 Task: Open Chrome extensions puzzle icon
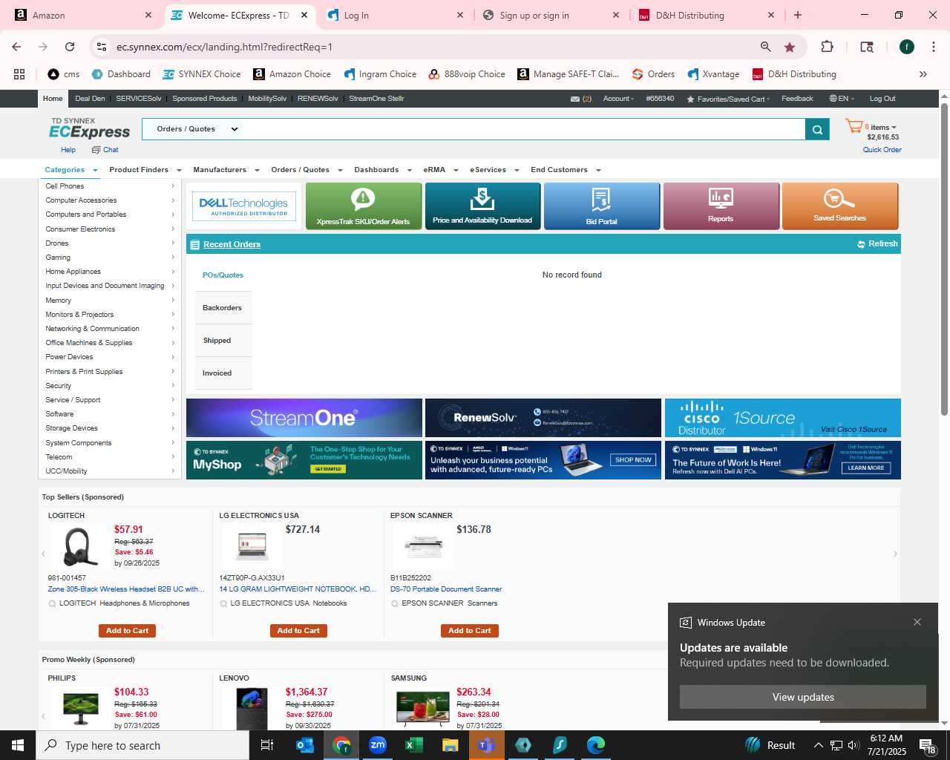click(827, 47)
